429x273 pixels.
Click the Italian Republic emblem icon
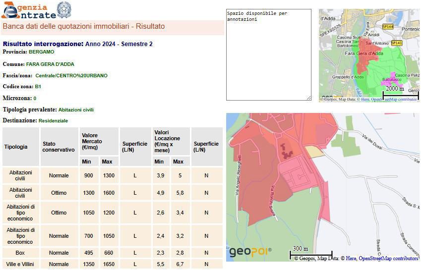pos(63,9)
